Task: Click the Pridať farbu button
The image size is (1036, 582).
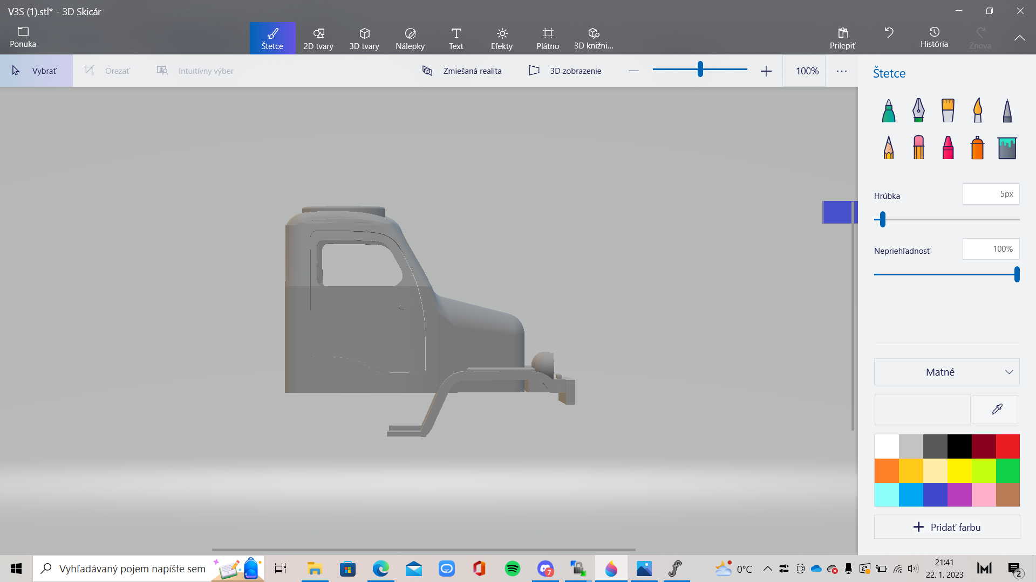Action: click(946, 527)
